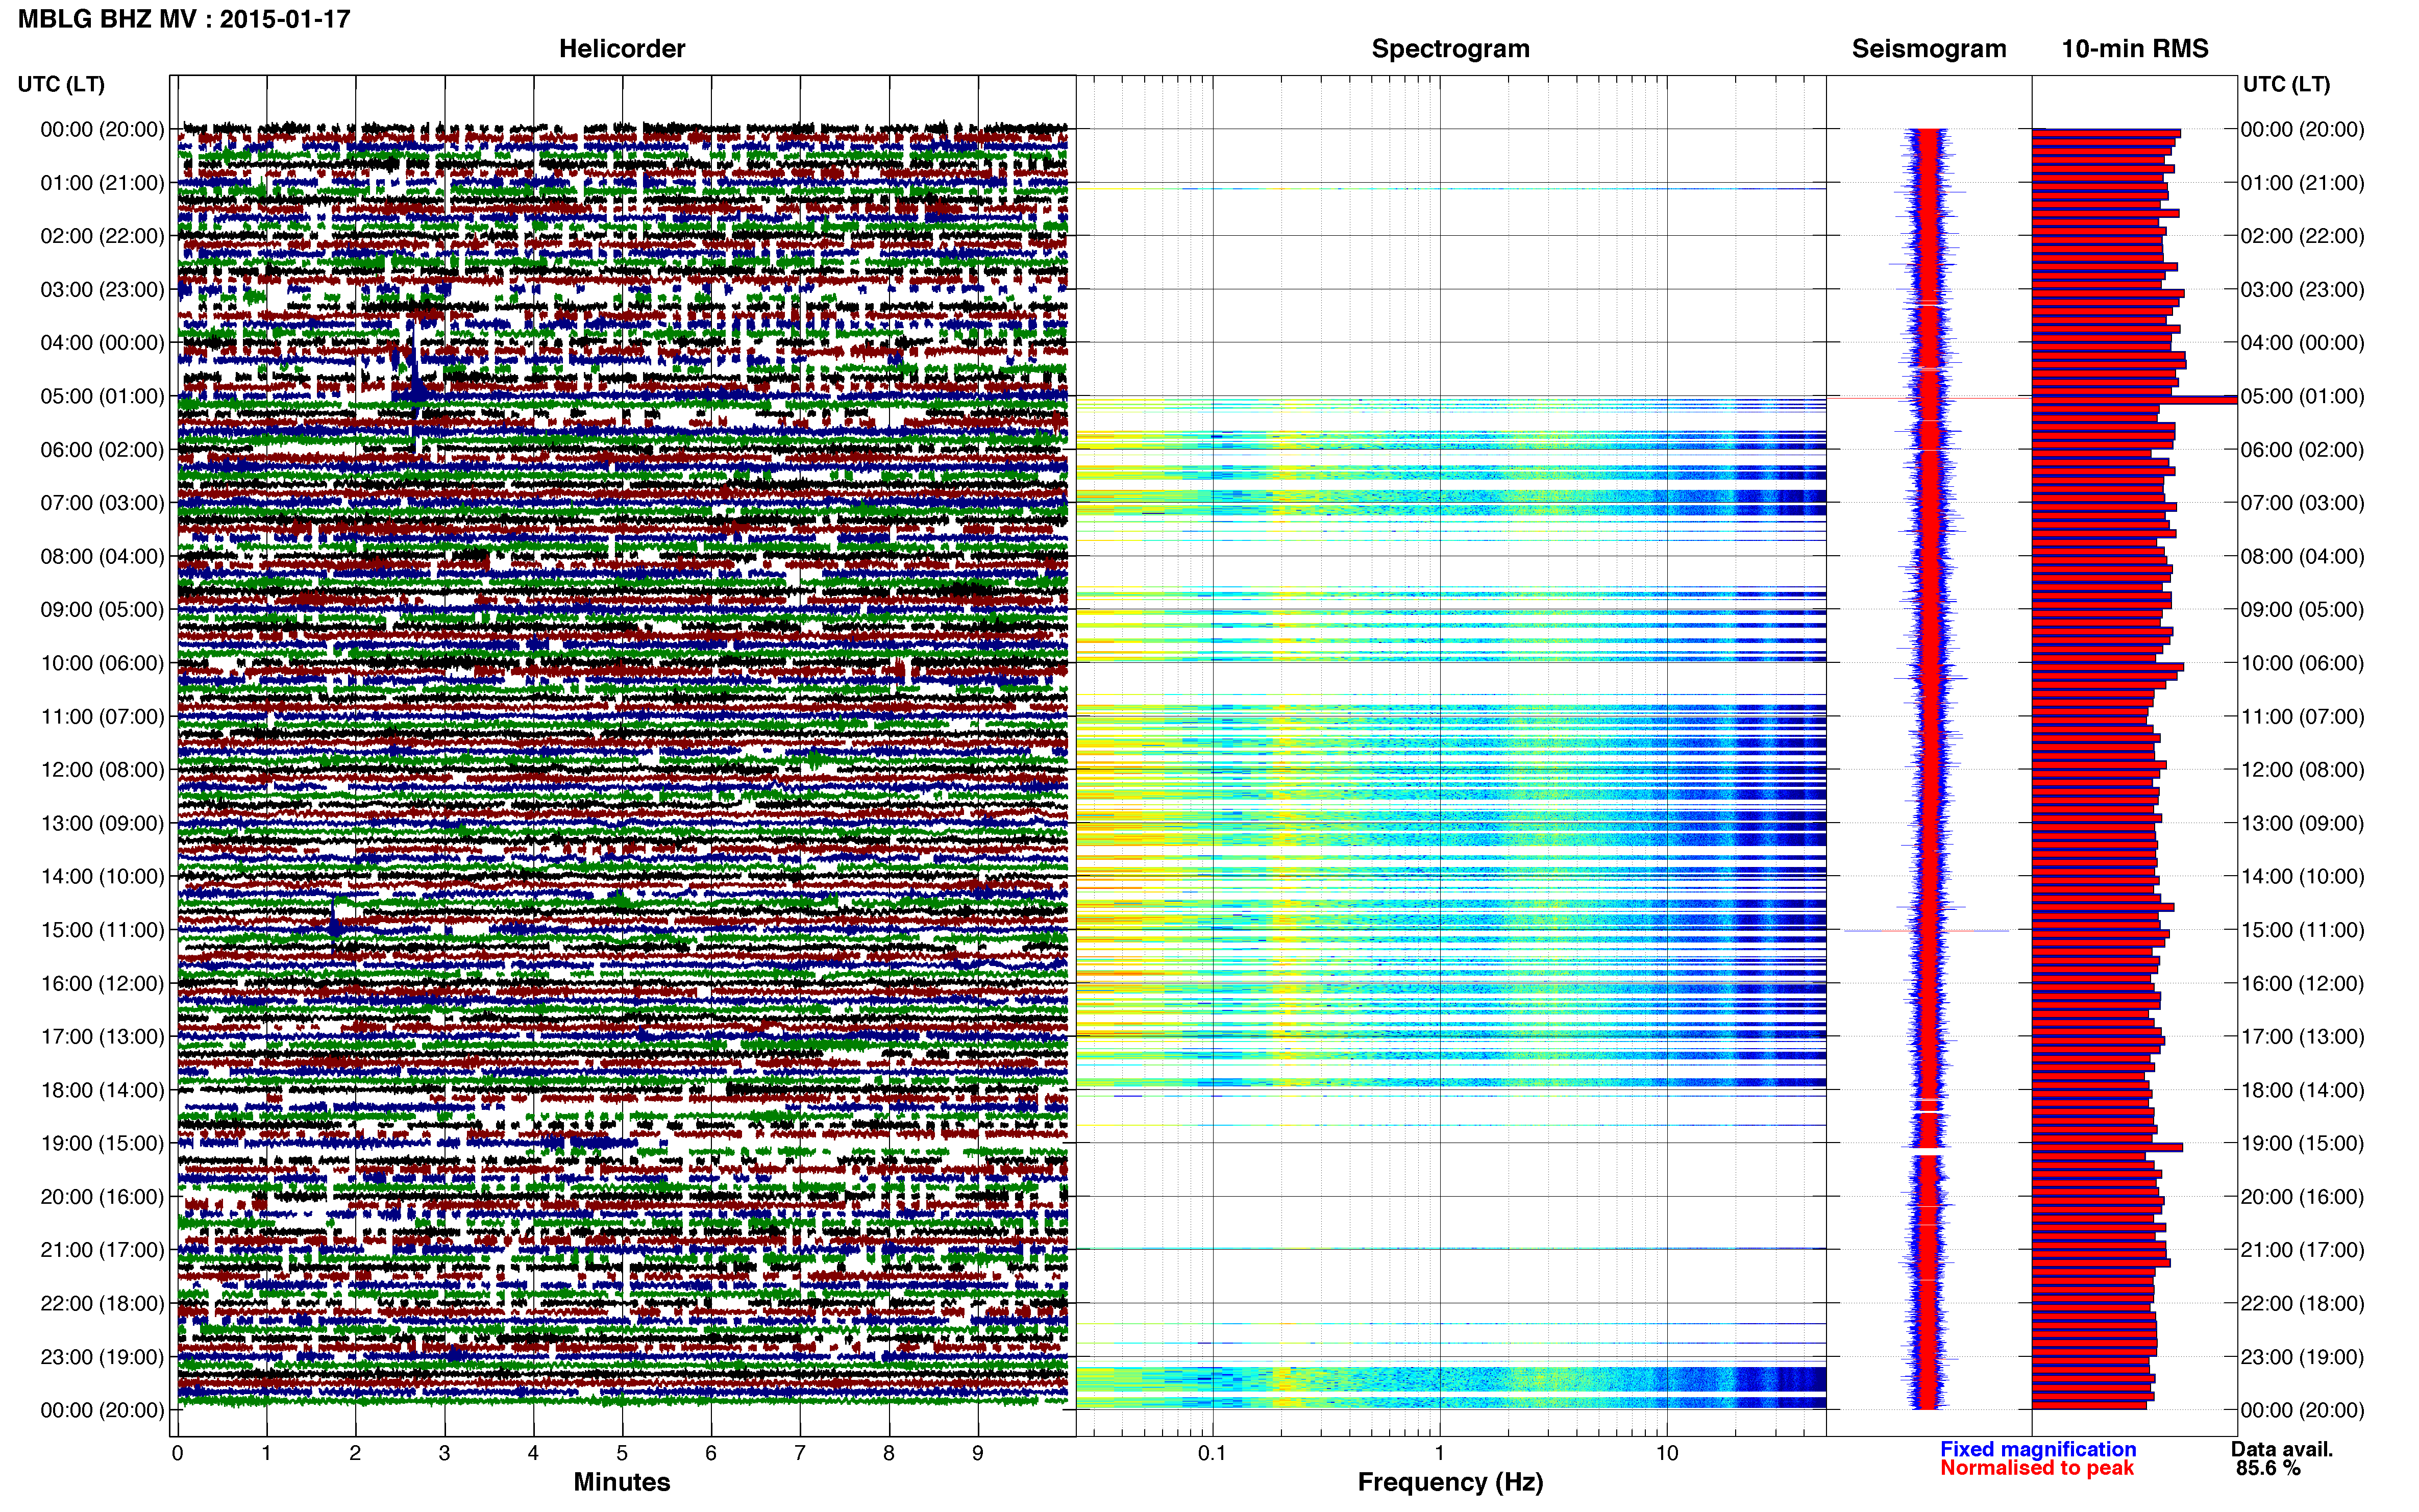Image resolution: width=2419 pixels, height=1512 pixels.
Task: Click left-axis time label '03:00 (23:00)'
Action: click(102, 290)
